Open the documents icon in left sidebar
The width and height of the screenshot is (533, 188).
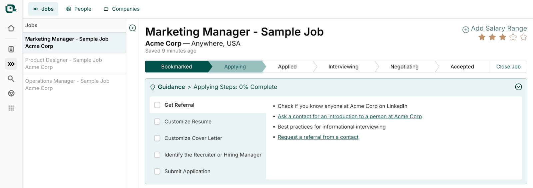11,49
